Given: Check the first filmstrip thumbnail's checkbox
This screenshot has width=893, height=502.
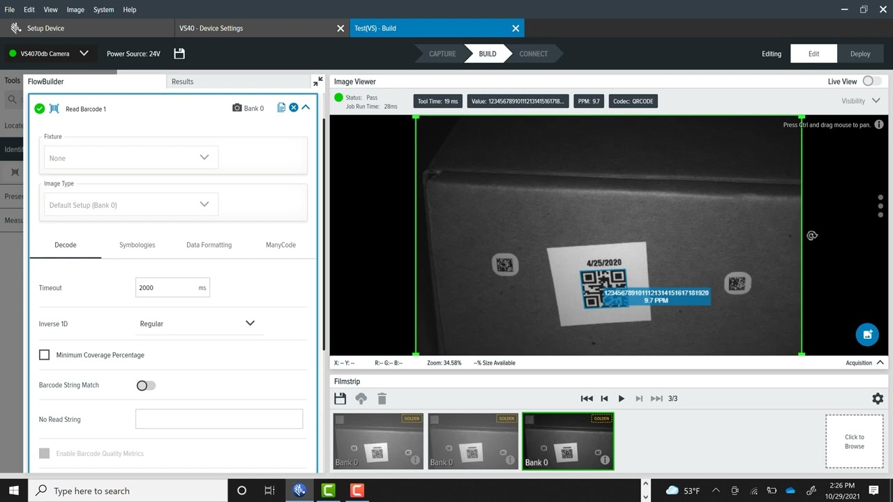Looking at the screenshot, I should 340,420.
